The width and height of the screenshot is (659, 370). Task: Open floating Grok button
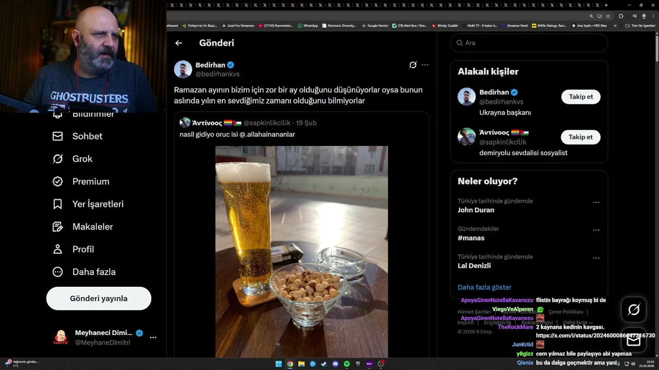click(634, 310)
